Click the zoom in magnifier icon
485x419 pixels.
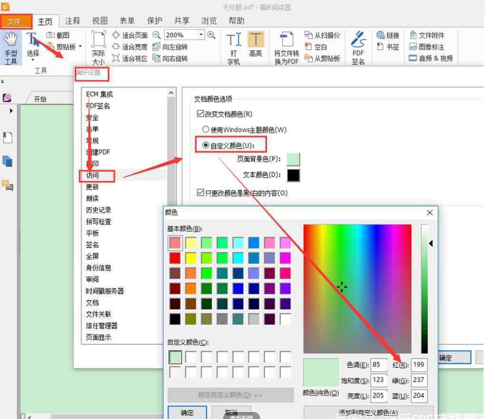(x=211, y=35)
